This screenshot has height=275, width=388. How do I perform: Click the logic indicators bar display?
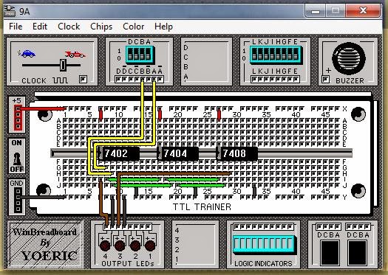pyautogui.click(x=264, y=244)
